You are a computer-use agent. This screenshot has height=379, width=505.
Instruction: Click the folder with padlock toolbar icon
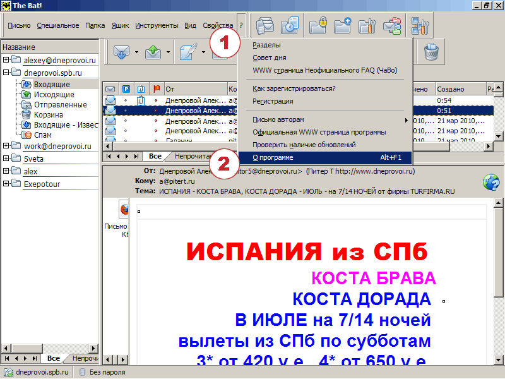coord(317,26)
